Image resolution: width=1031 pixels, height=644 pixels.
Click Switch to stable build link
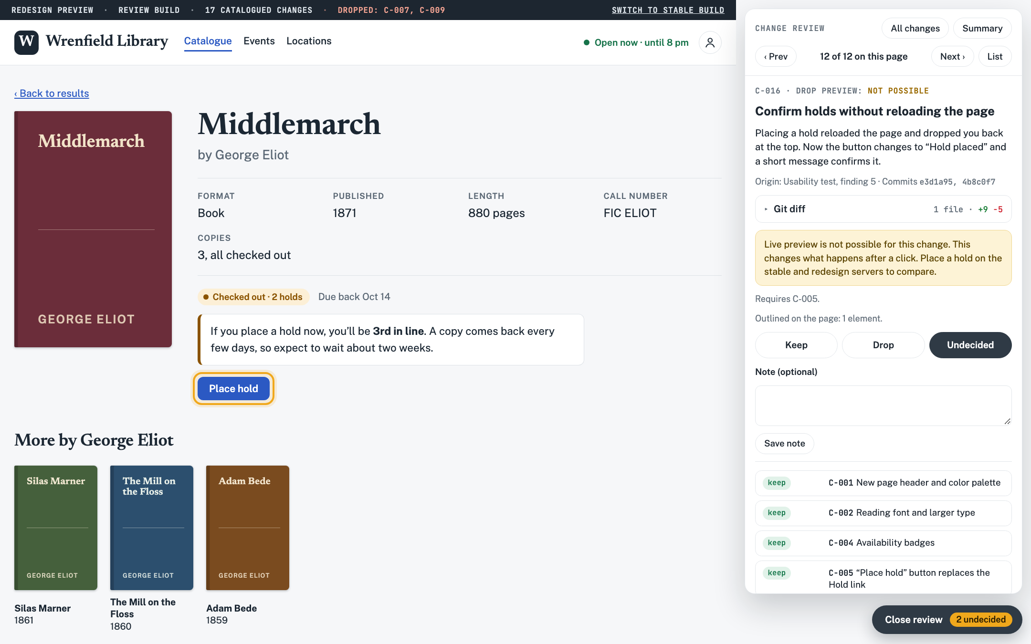coord(668,10)
